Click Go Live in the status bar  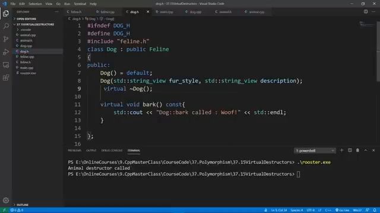pyautogui.click(x=342, y=210)
